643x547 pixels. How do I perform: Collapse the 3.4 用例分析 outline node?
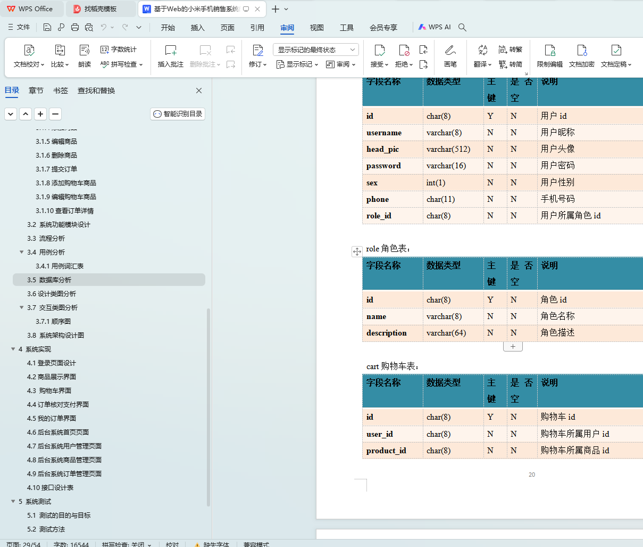[22, 252]
